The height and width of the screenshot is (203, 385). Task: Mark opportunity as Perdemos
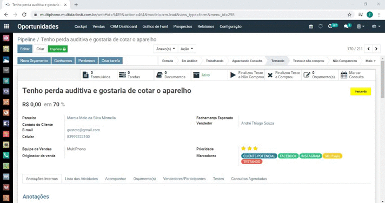pos(87,60)
